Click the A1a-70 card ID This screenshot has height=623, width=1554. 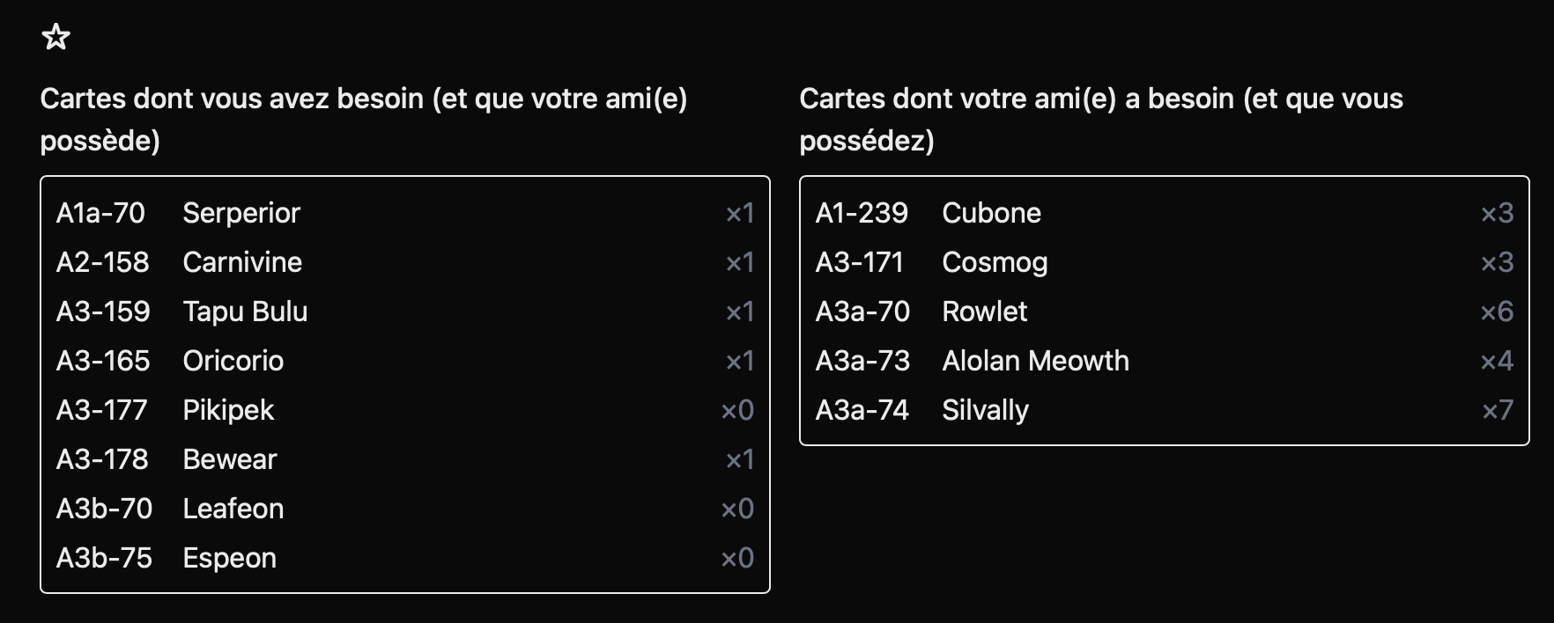[100, 213]
